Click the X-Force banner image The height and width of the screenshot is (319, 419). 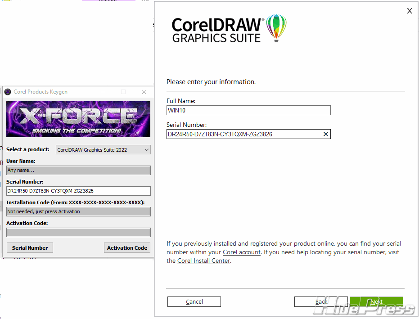tap(78, 119)
